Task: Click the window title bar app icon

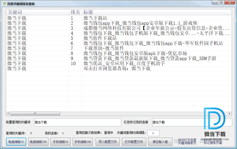Action: click(5, 3)
